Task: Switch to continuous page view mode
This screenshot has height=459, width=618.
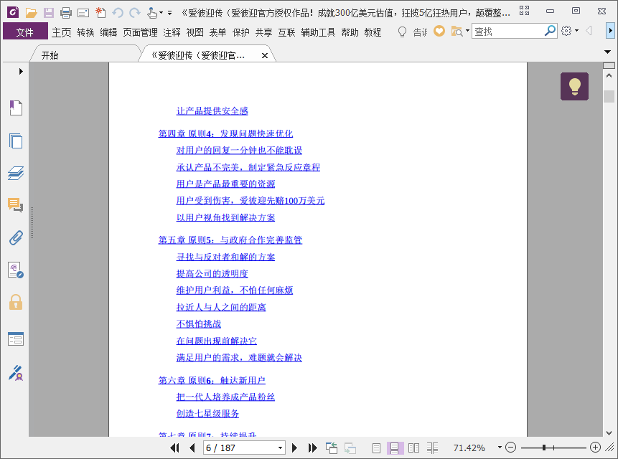Action: [x=395, y=448]
